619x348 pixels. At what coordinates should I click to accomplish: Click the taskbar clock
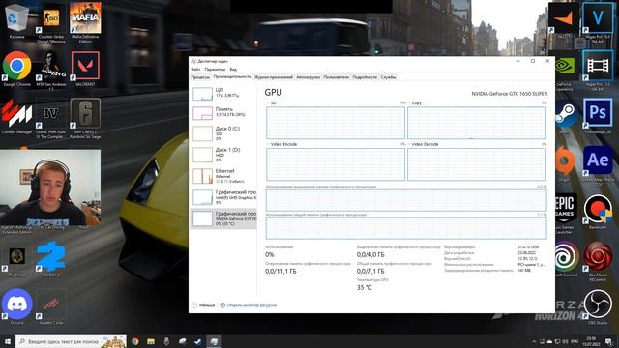click(591, 341)
